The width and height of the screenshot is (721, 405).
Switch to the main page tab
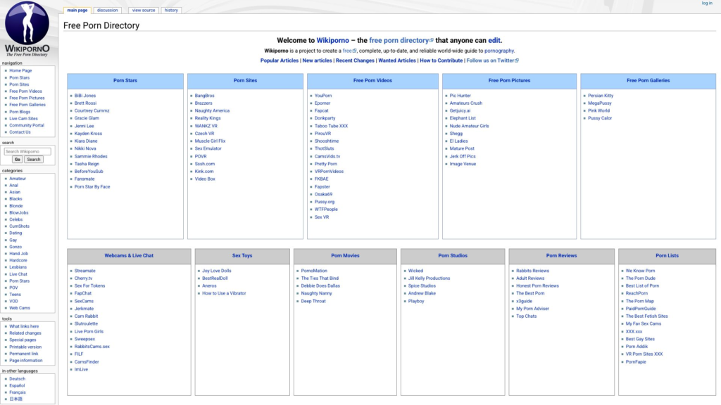(x=77, y=10)
